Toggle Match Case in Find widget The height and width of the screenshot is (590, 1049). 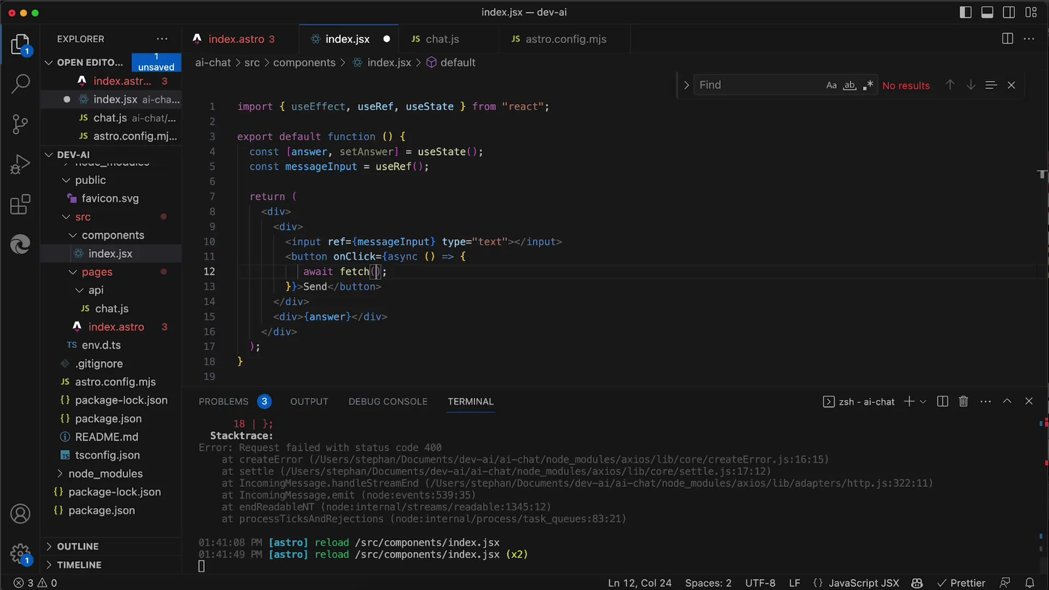coord(831,85)
